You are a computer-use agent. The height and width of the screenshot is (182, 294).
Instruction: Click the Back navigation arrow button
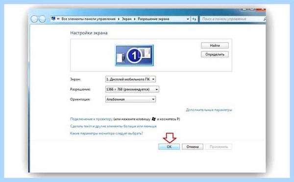[x=34, y=19]
